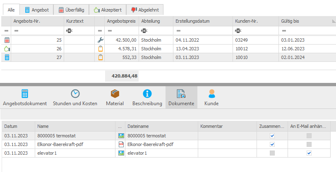Open Stunden und Kosten clock icon
This screenshot has width=336, height=172.
(75, 94)
